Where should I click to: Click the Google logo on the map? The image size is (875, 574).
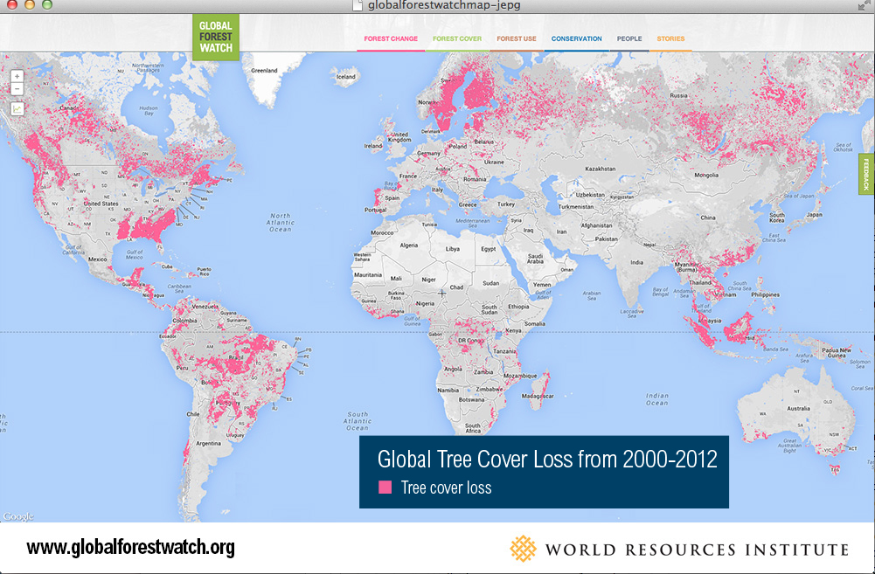[x=18, y=516]
